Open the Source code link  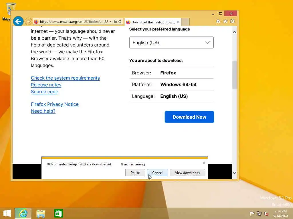coord(44,92)
